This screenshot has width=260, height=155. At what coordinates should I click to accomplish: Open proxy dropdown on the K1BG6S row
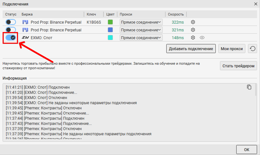click(141, 22)
